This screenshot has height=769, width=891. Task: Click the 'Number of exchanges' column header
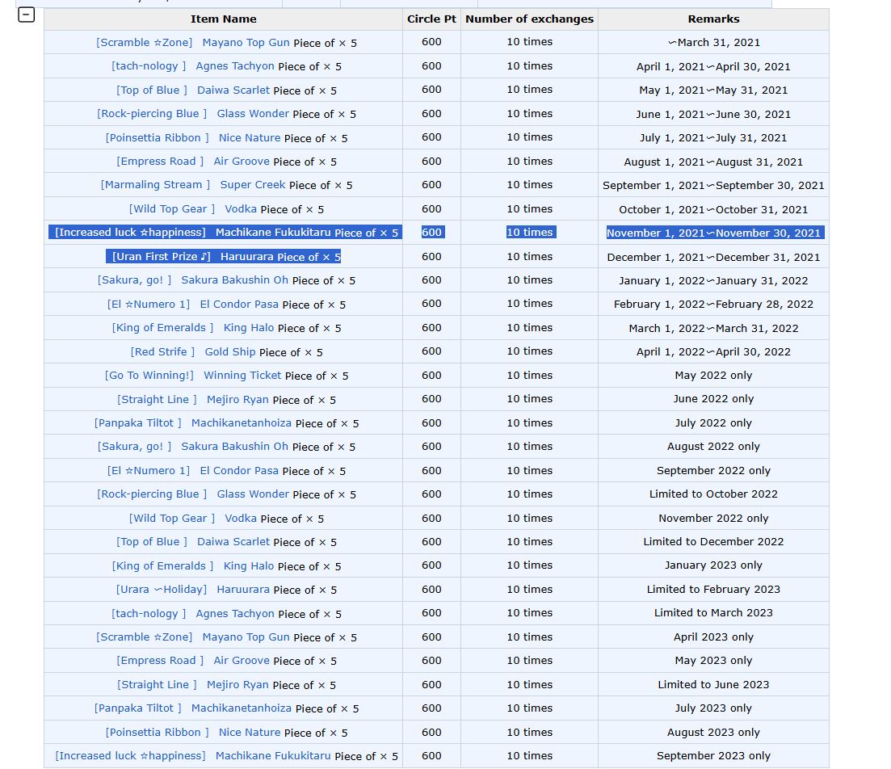(x=530, y=19)
